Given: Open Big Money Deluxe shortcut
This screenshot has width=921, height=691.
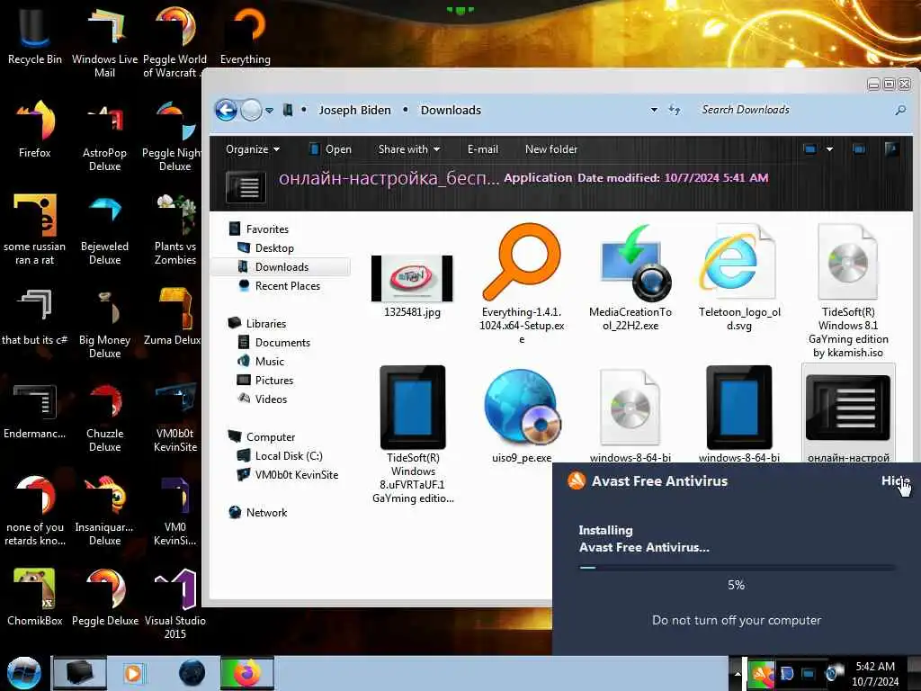Looking at the screenshot, I should [x=104, y=323].
